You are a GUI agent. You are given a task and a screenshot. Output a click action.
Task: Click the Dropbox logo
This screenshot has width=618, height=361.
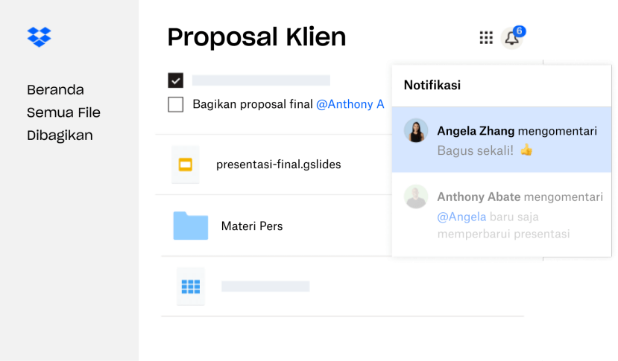(39, 37)
